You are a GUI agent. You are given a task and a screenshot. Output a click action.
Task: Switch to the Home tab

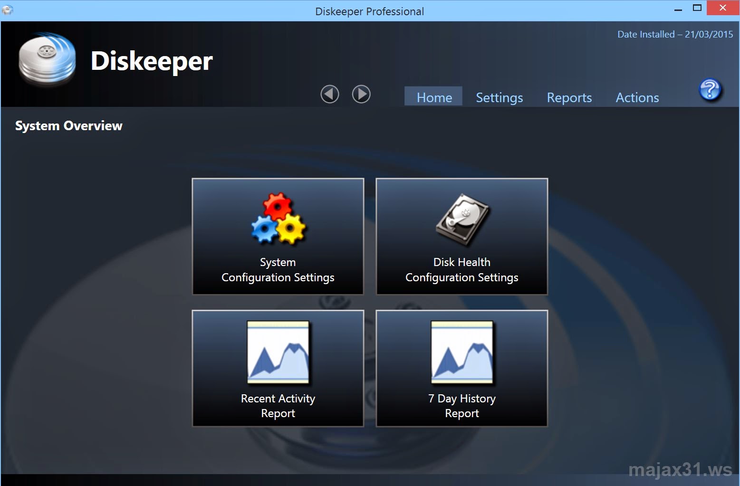434,97
